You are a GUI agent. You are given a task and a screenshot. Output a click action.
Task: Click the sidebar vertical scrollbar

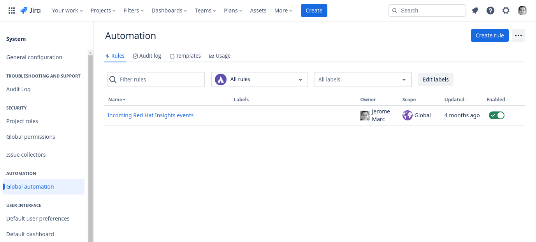click(90, 148)
